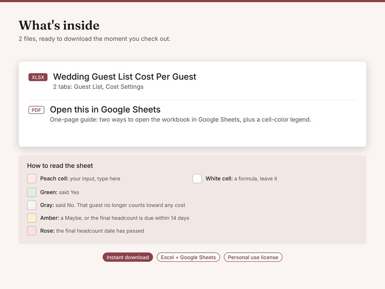Click the 'What's inside' heading
Viewport: 385px width, 289px height.
tap(59, 25)
